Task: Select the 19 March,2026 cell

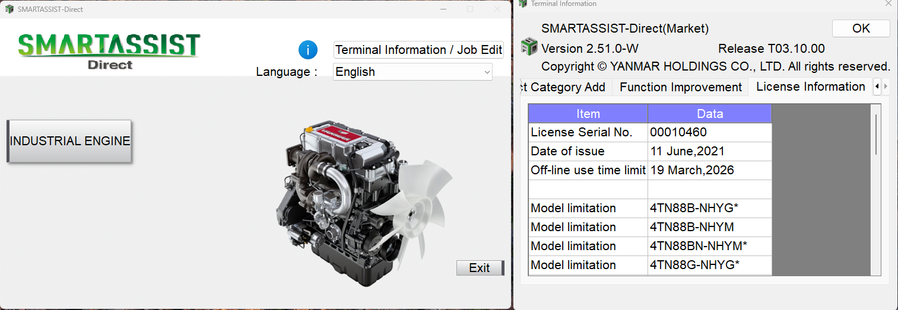Action: tap(710, 170)
